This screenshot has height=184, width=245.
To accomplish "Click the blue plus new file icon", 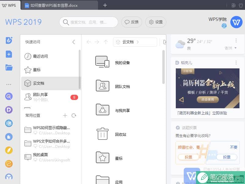I will pos(9,54).
